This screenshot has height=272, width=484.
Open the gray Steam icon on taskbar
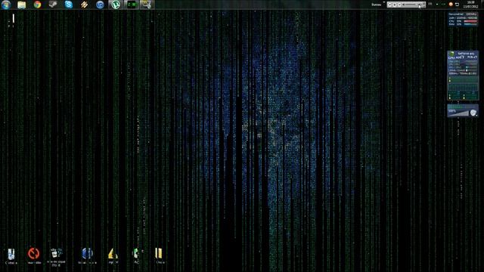[x=53, y=5]
